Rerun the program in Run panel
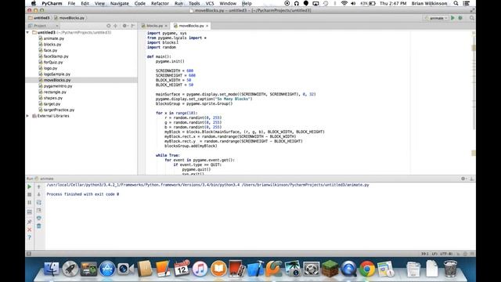Screen dimensions: 501x282 [x=30, y=186]
